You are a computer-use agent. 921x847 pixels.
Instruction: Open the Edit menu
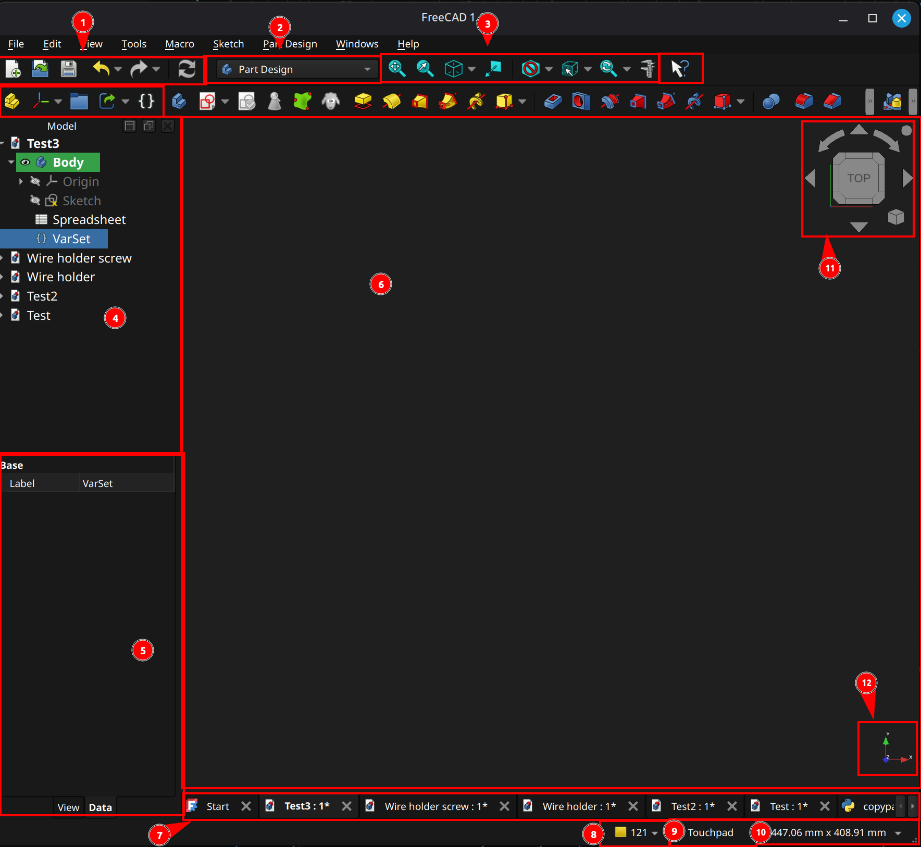pos(52,44)
